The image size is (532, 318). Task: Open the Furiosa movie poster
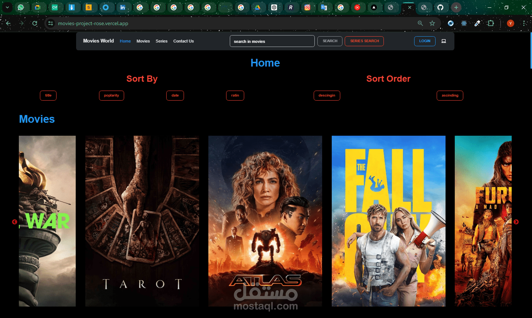pos(483,221)
